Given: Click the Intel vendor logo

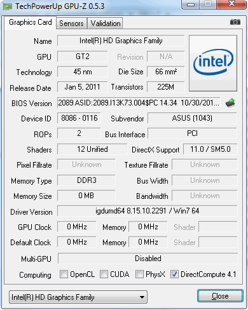Looking at the screenshot, I should 213,63.
